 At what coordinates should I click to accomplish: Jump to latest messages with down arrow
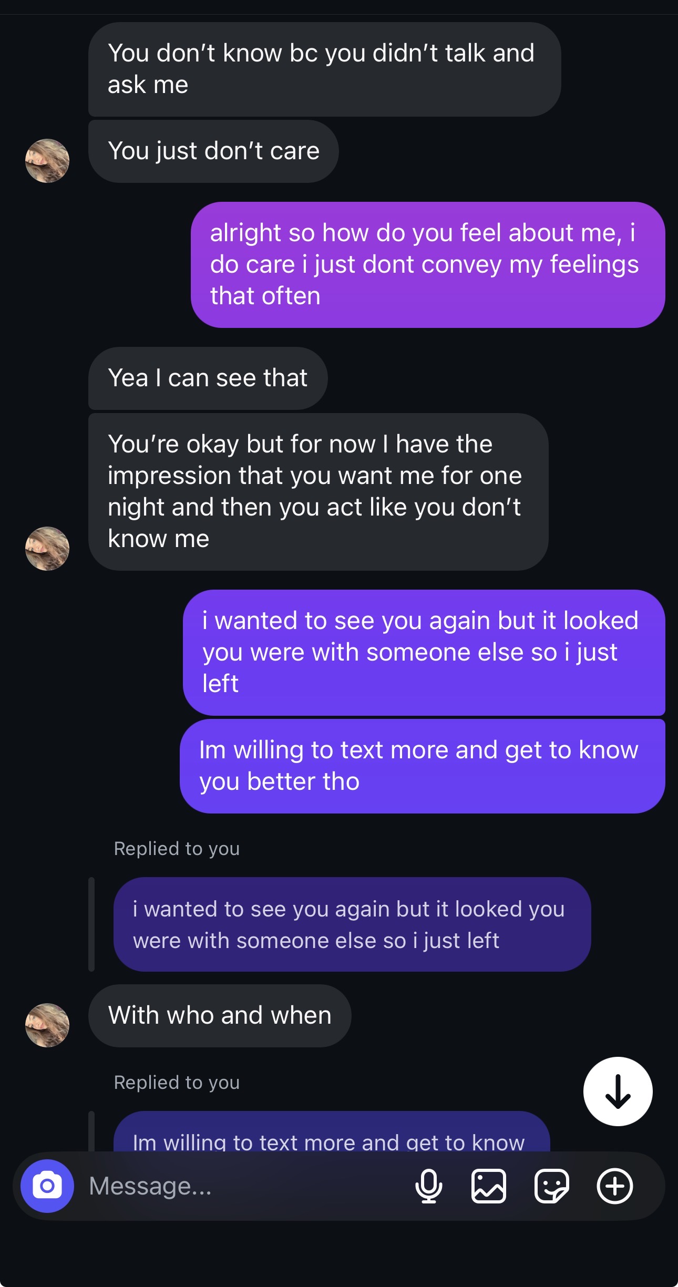click(618, 1092)
